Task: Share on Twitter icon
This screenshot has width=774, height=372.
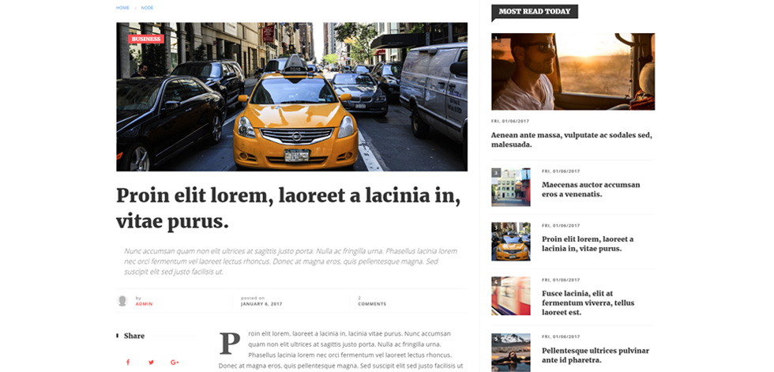Action: coord(151,363)
